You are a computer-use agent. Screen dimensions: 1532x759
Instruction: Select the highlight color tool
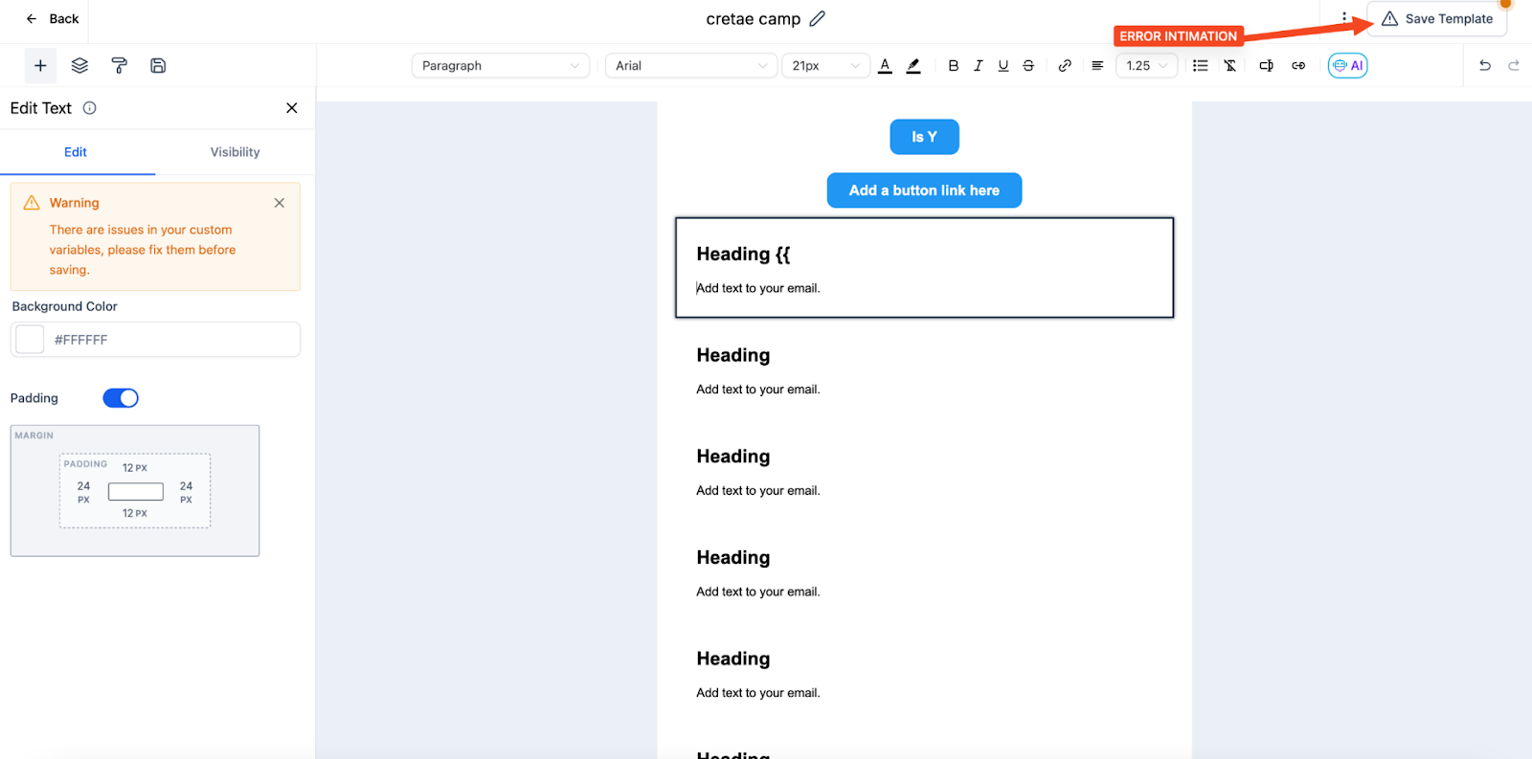pyautogui.click(x=913, y=66)
